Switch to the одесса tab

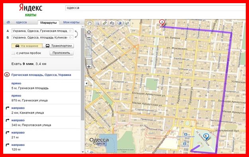tap(21, 22)
